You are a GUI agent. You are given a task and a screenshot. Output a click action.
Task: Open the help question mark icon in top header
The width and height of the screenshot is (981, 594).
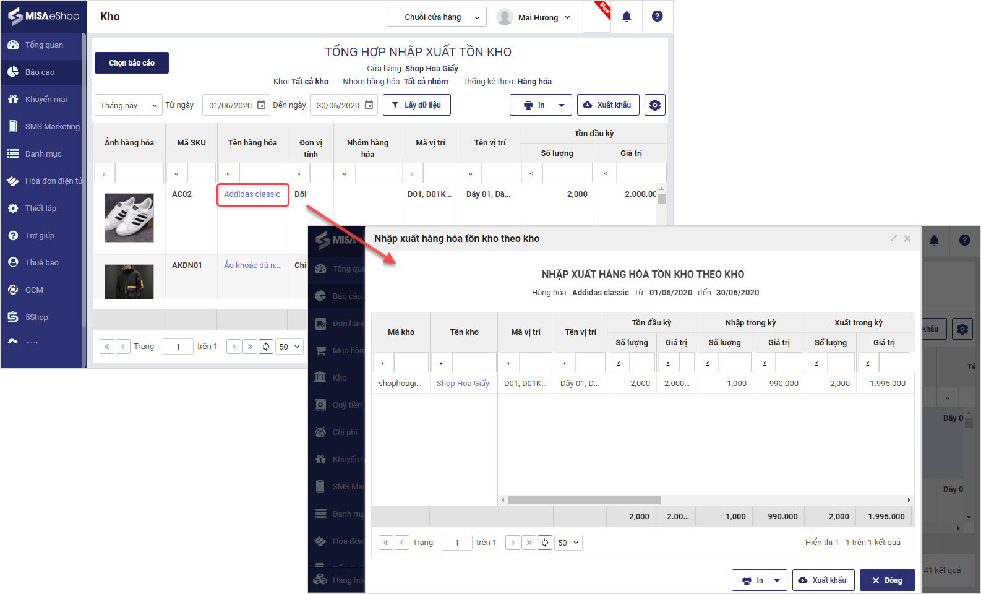pyautogui.click(x=657, y=17)
